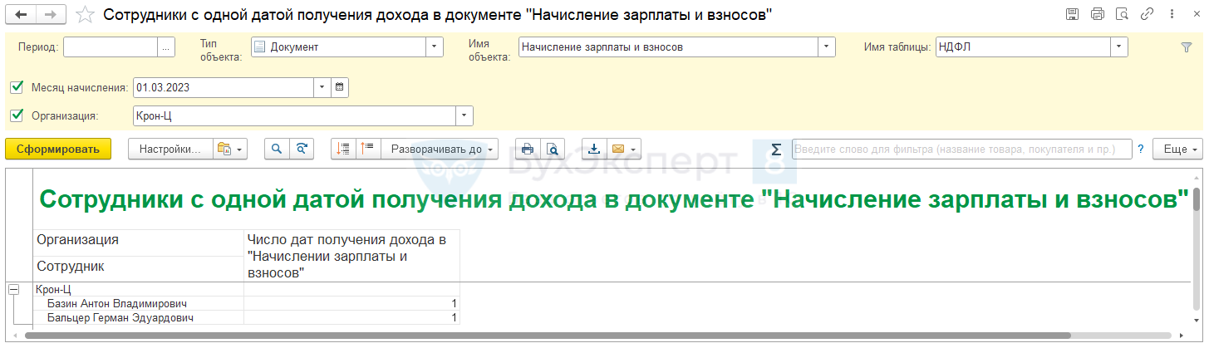Print report using toolbar printer icon
This screenshot has width=1209, height=348.
pyautogui.click(x=527, y=149)
